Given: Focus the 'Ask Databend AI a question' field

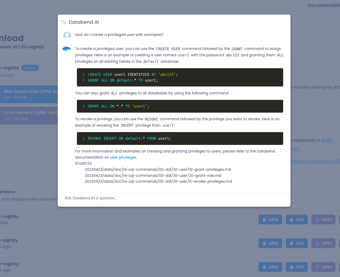Looking at the screenshot, I should tap(174, 198).
